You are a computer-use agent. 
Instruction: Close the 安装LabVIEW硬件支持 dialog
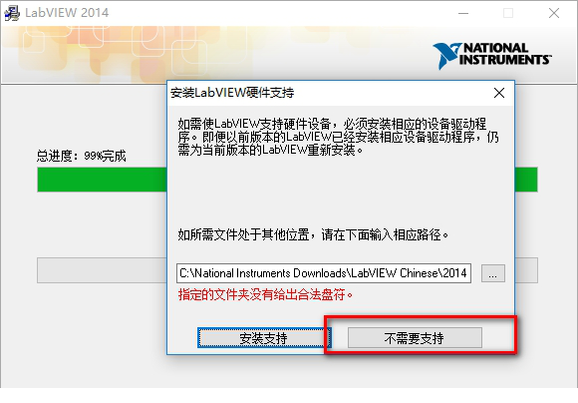pos(499,93)
